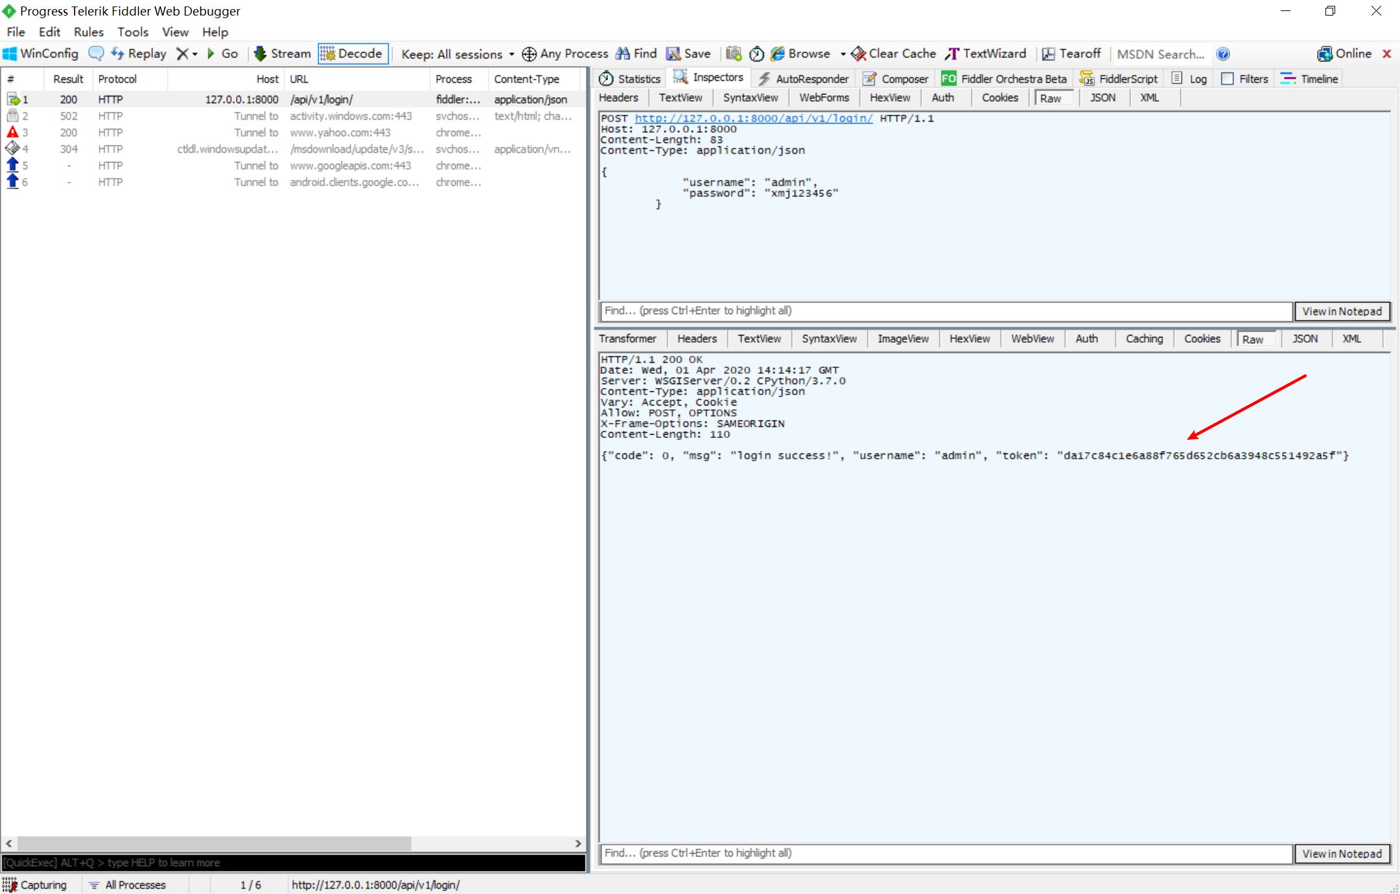The image size is (1400, 894).
Task: Select request Headers inspector tab
Action: point(618,98)
